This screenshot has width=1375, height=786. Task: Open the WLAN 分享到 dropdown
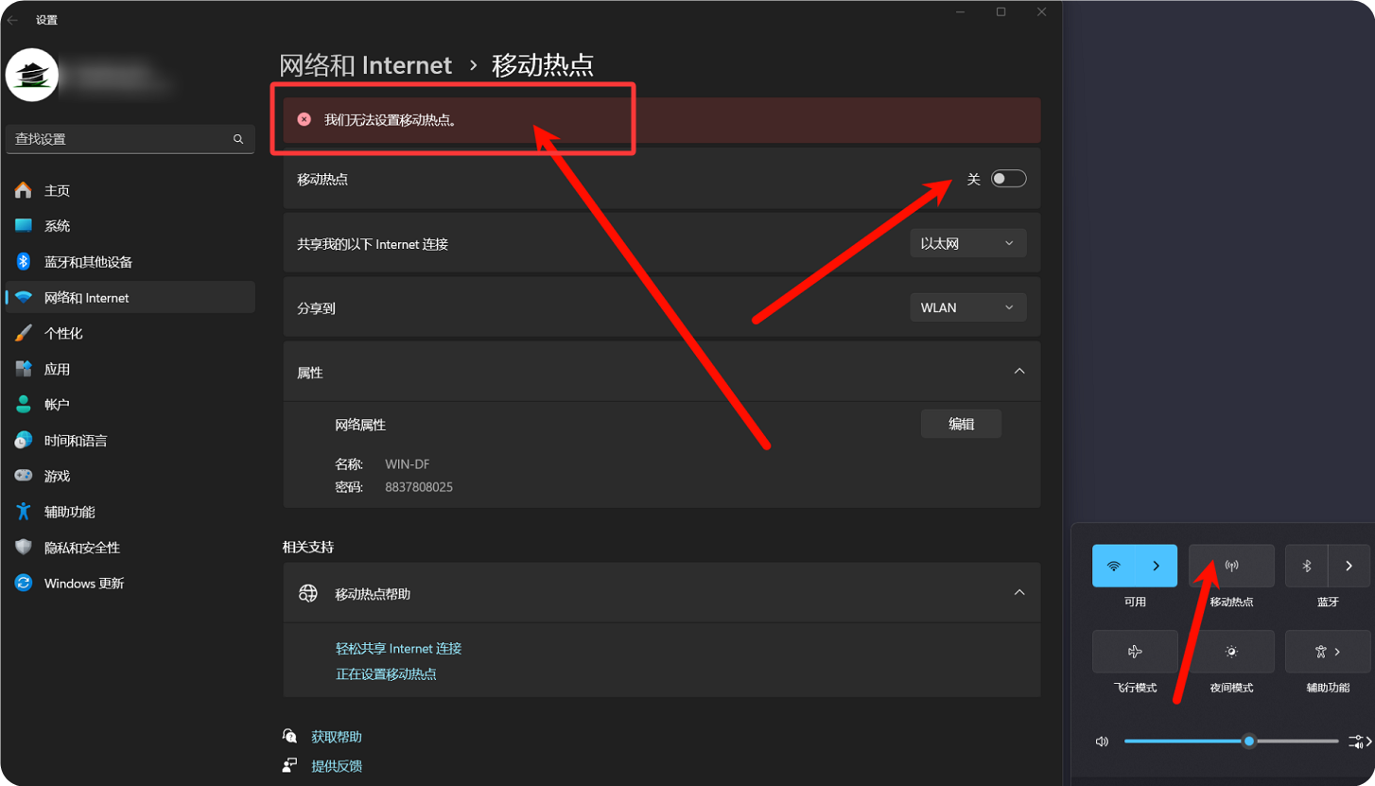click(967, 307)
